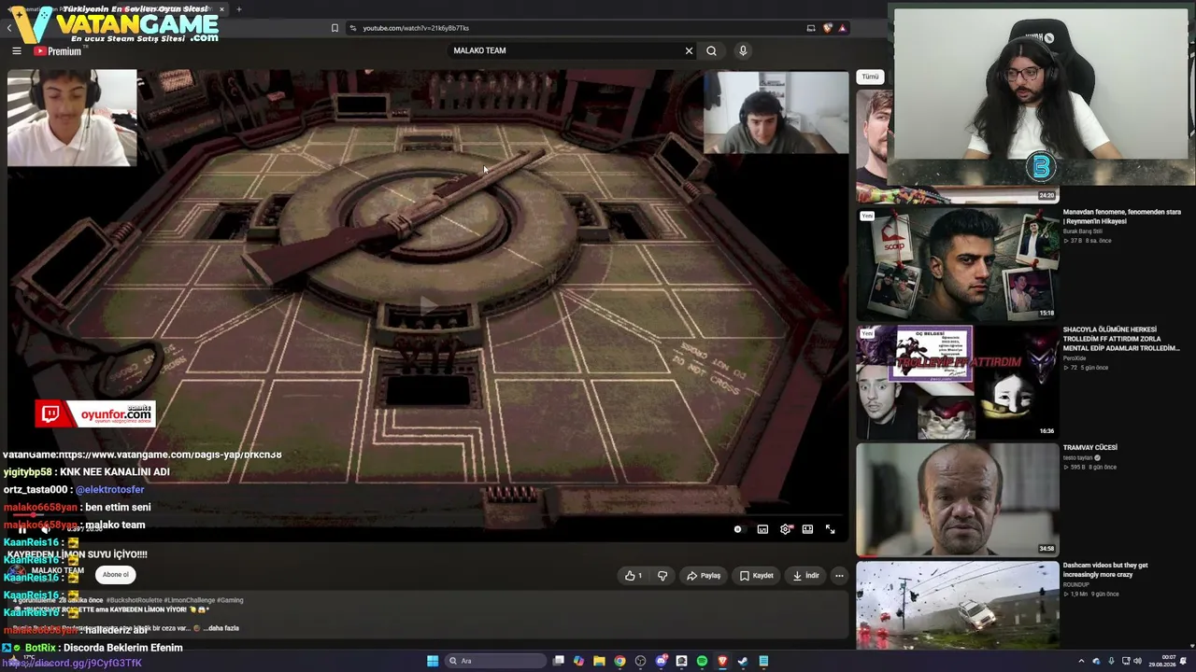Click the youtube.com address bar URL

(x=416, y=28)
